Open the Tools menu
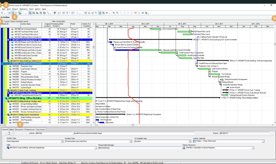Screen dimensions: 276x164 (x=31, y=9)
